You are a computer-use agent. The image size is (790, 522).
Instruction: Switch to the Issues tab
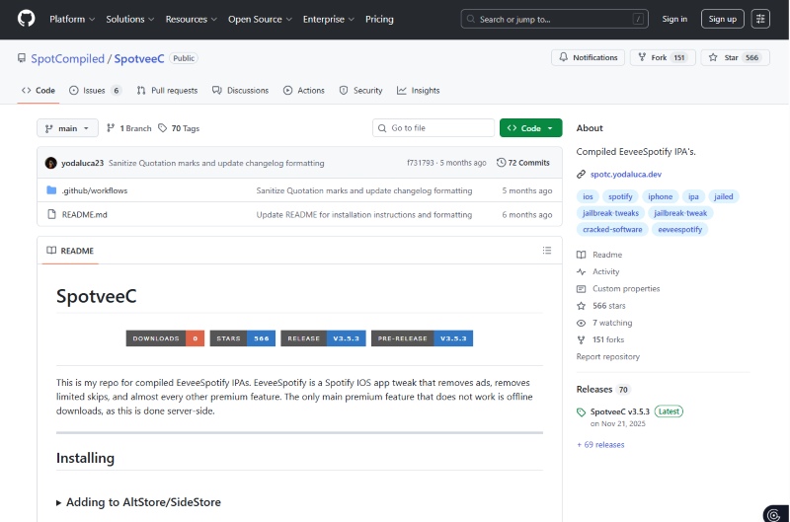click(95, 90)
